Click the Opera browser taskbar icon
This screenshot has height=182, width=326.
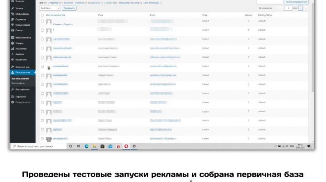[x=126, y=146]
